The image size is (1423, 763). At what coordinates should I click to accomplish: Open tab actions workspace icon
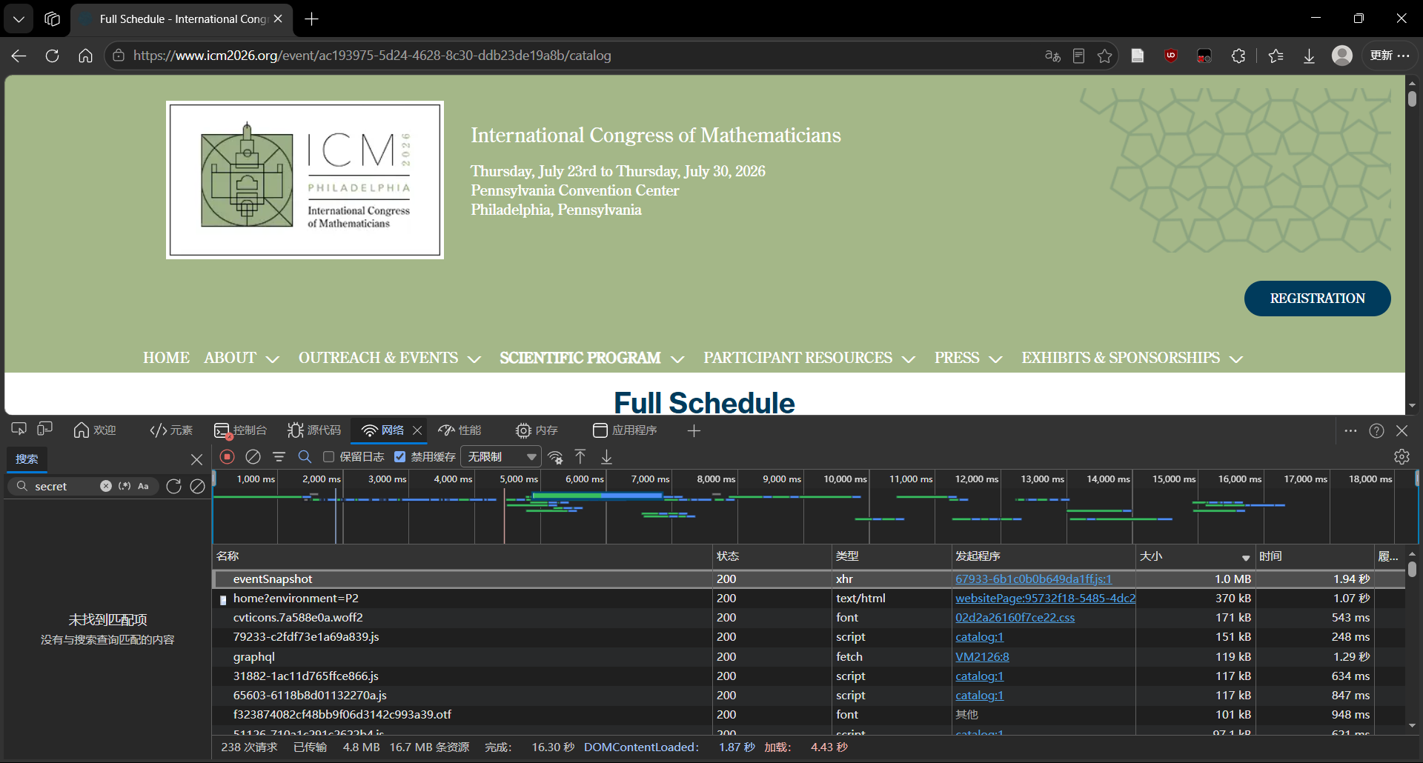click(52, 19)
